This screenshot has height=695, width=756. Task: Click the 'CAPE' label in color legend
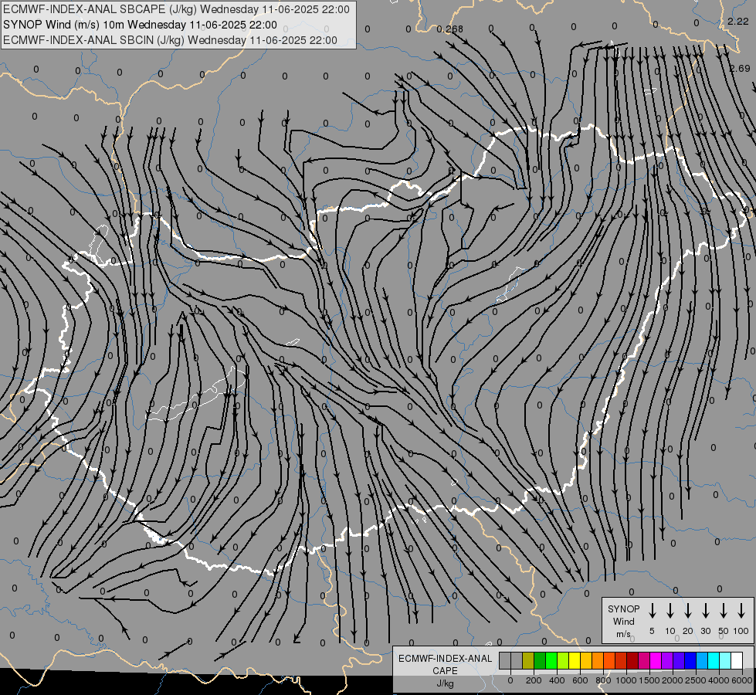tap(445, 671)
